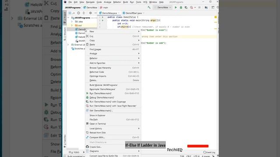Click the gutter run arrow beside class DemoIfelse

click(103, 17)
